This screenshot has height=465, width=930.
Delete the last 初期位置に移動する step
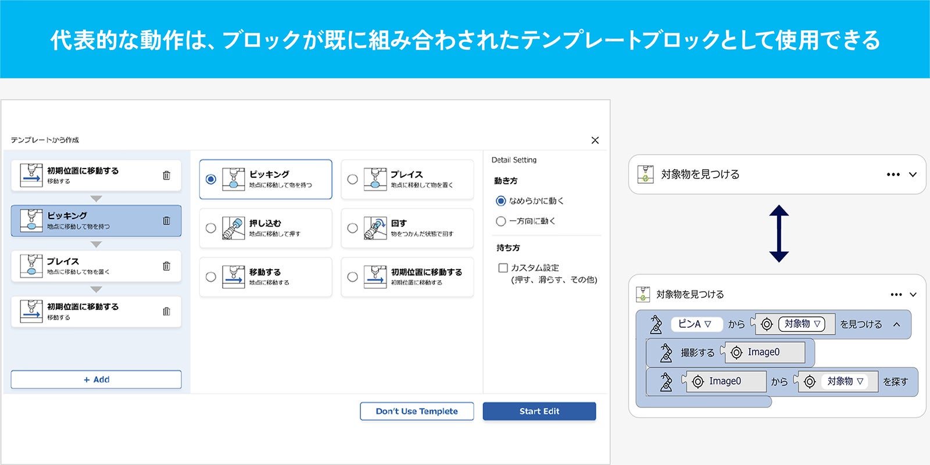point(166,312)
